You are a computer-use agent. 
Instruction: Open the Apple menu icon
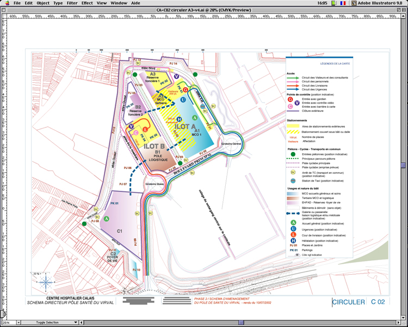pos(6,3)
